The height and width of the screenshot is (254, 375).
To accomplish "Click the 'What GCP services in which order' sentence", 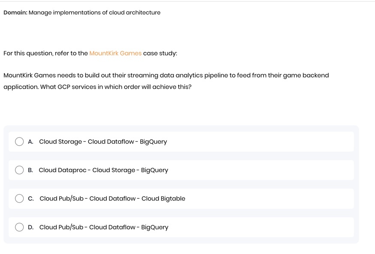I will point(116,87).
